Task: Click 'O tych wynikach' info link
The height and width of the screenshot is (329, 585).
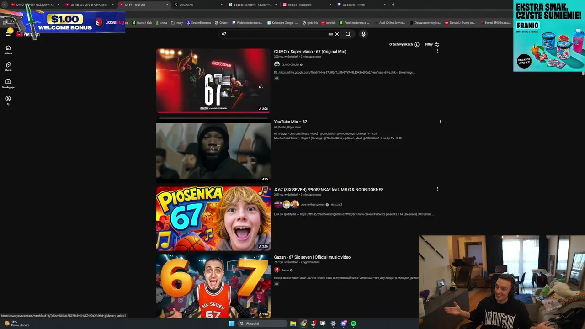Action: [404, 44]
